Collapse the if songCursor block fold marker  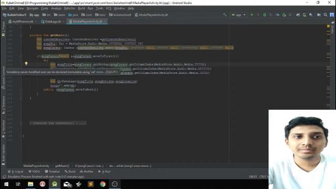(21, 56)
